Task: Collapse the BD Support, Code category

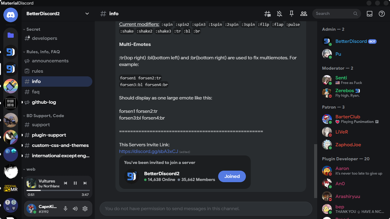Action: (x=45, y=116)
